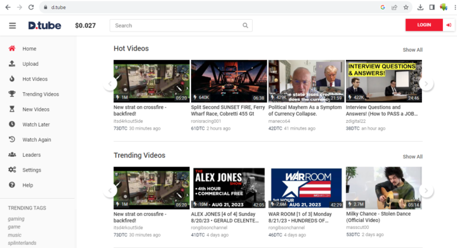
Task: Move Trending Videos carousel left
Action: [110, 190]
